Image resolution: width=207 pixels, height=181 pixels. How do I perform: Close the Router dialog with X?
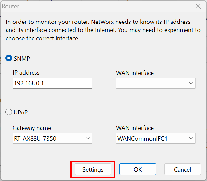point(198,6)
